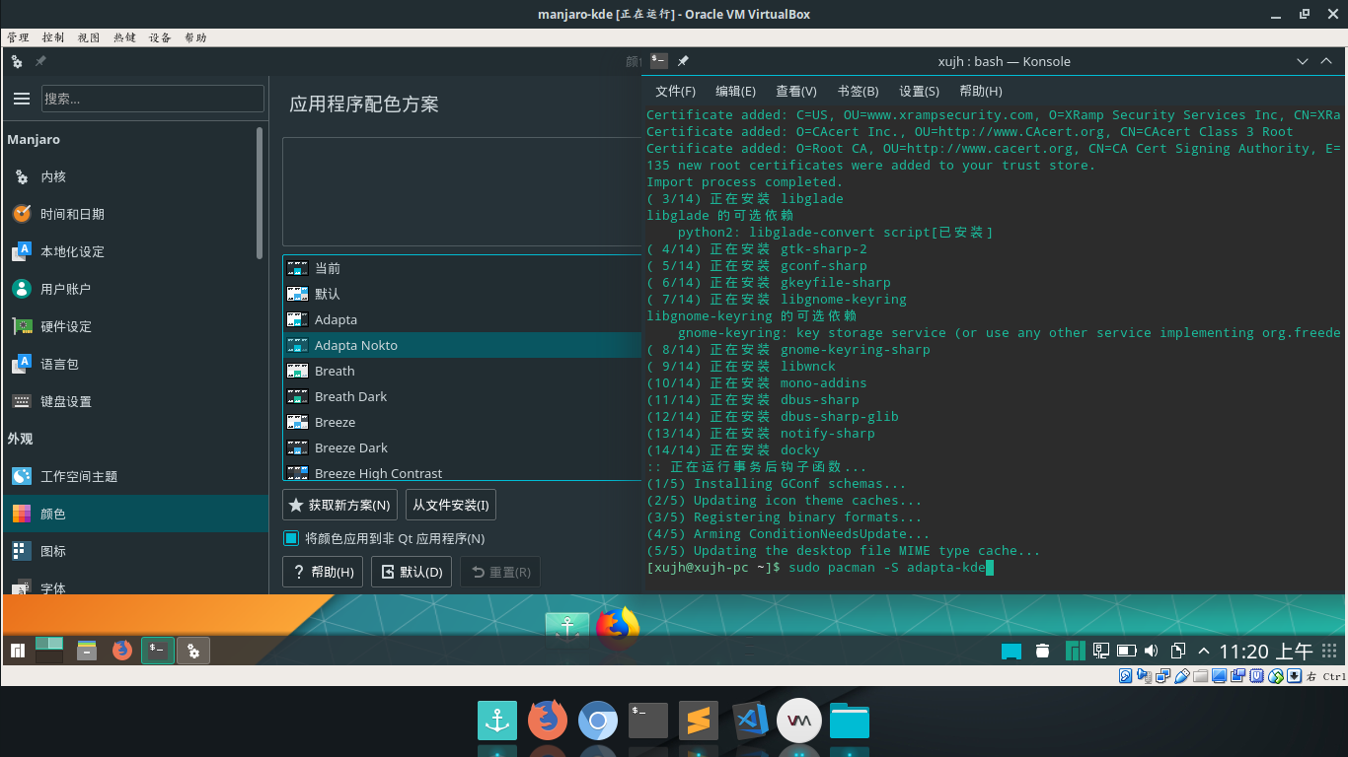Open VirtualBox from host dock

(x=799, y=722)
